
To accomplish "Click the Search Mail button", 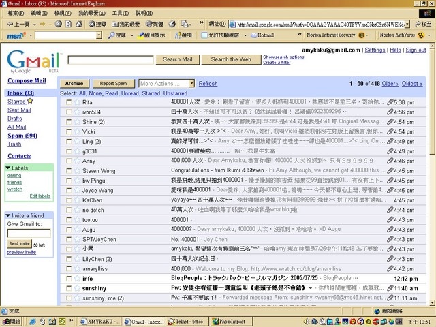I will [x=178, y=59].
